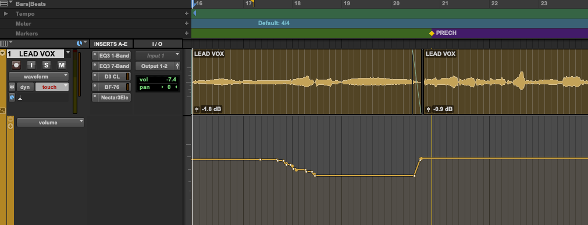Record-enable the LEAD VOX track

click(x=16, y=65)
